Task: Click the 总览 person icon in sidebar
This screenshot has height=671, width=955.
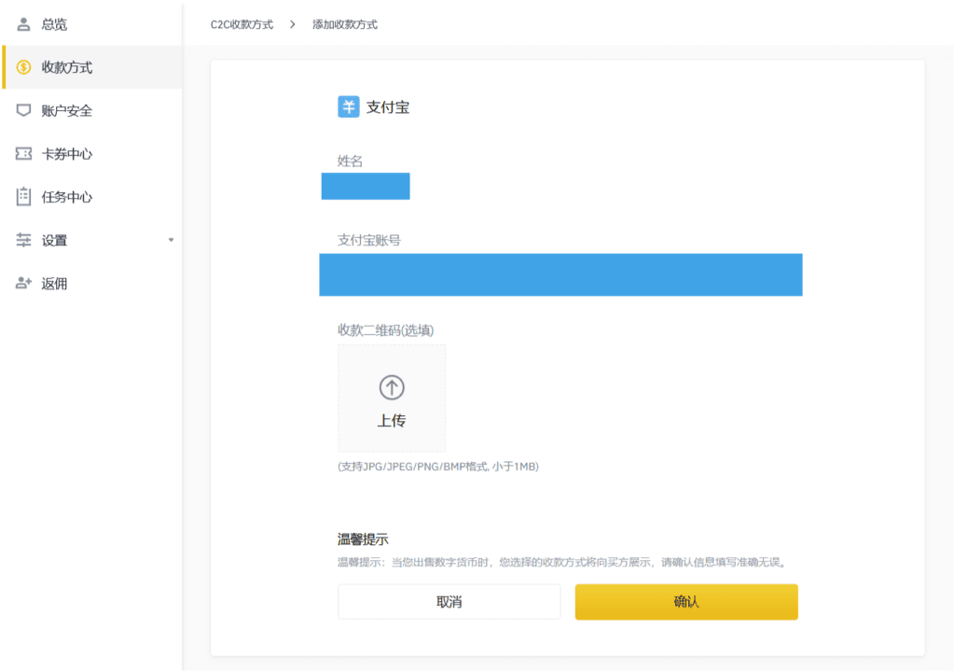Action: click(x=24, y=24)
